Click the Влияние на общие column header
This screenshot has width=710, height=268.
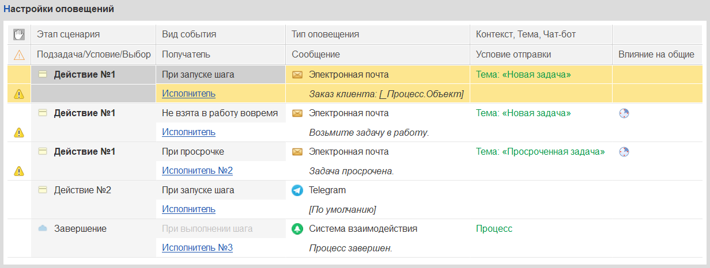coord(656,54)
